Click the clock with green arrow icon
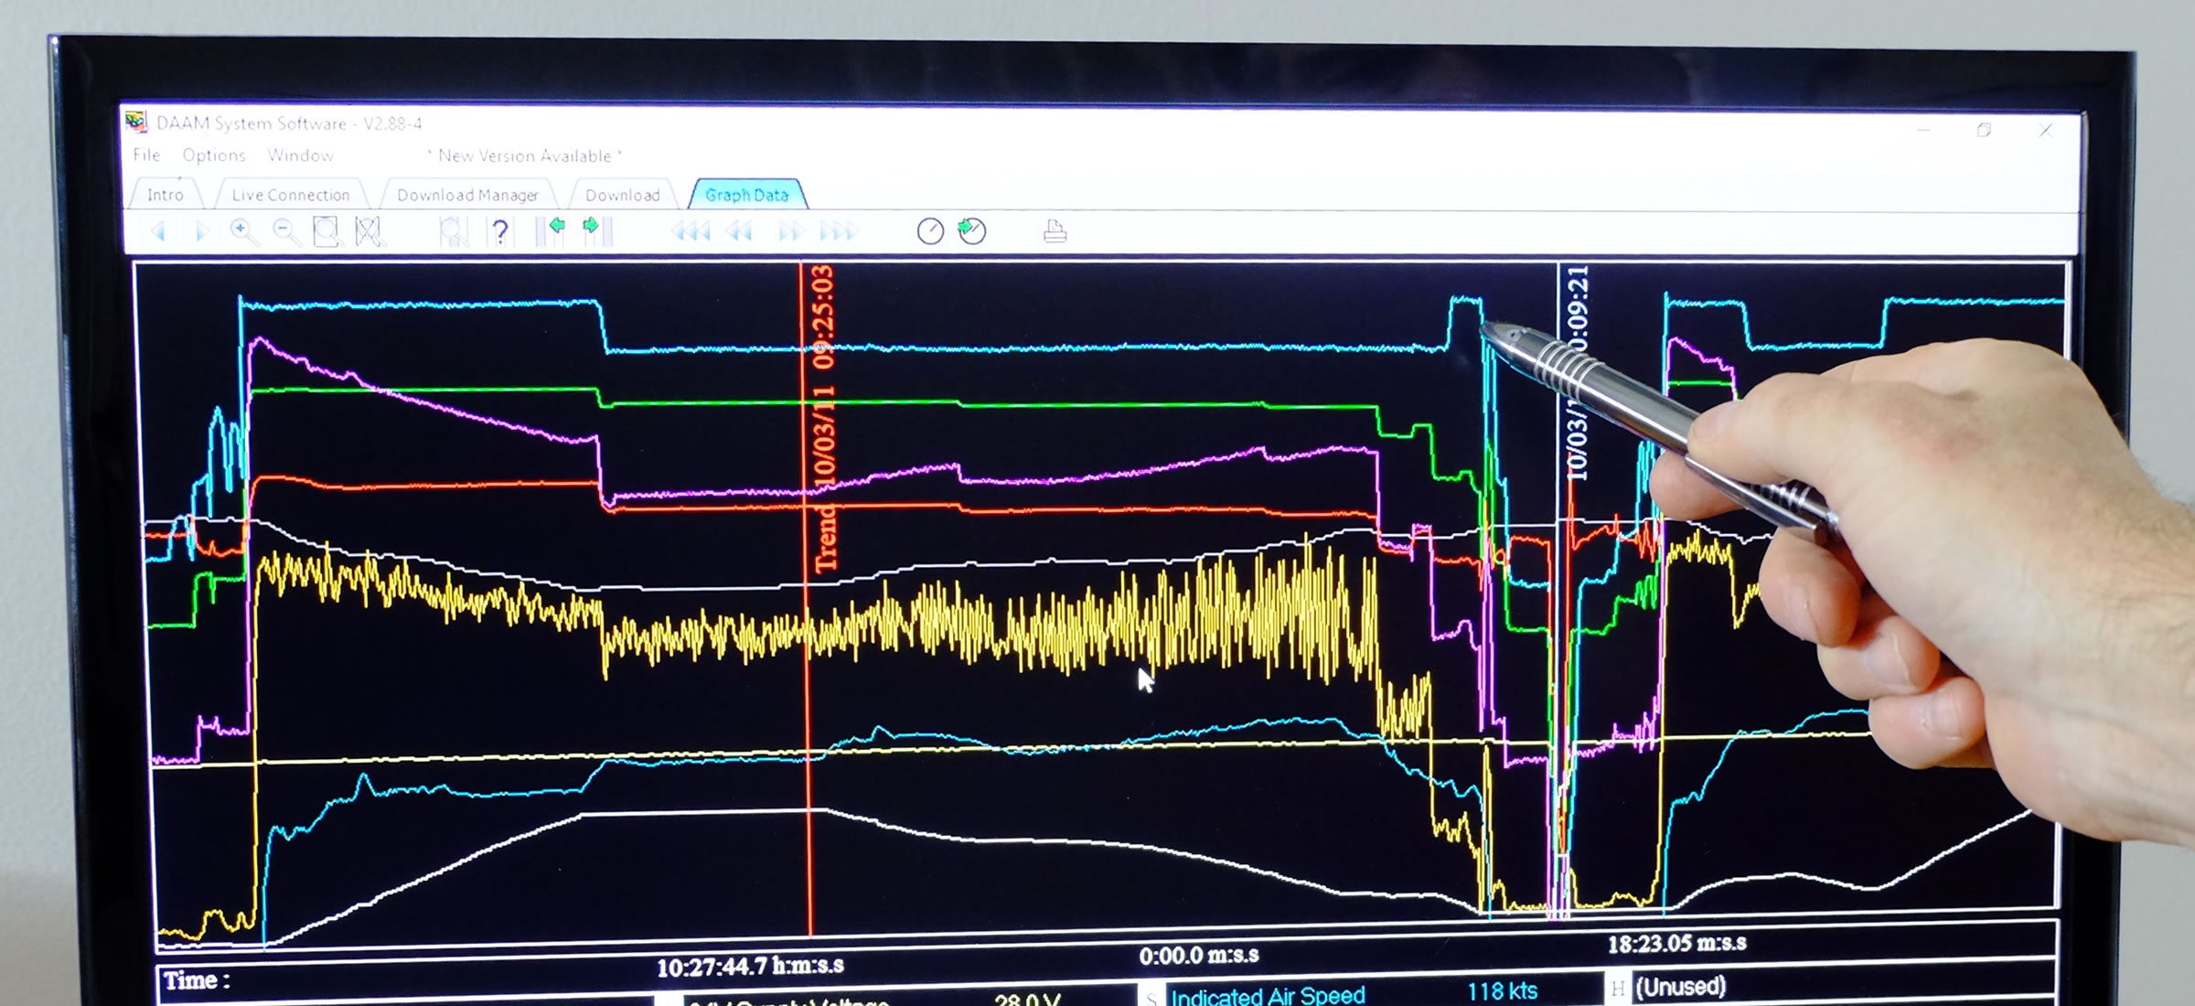 click(972, 231)
